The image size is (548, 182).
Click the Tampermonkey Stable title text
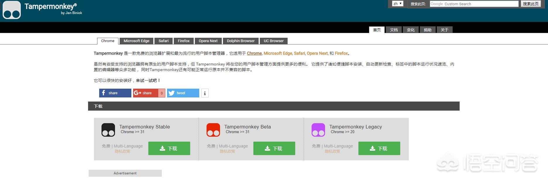click(145, 127)
